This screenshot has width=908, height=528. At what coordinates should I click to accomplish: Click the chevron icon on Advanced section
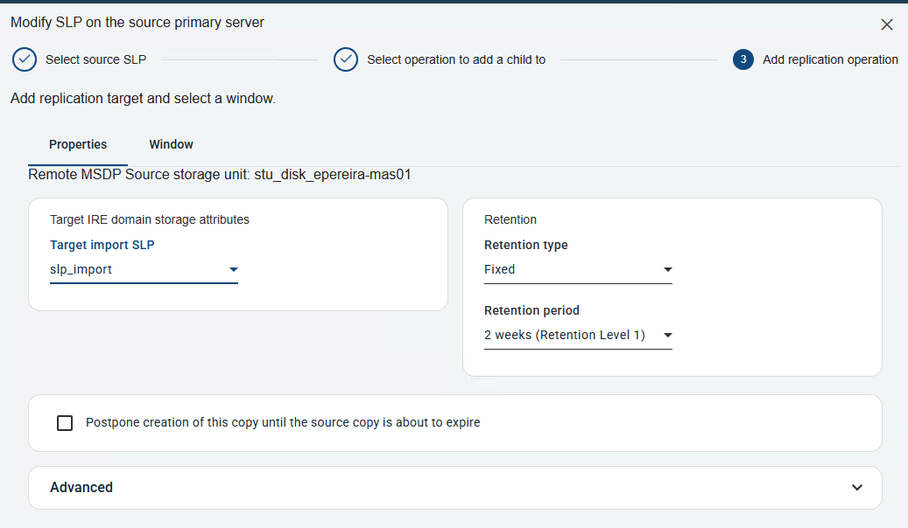point(856,488)
